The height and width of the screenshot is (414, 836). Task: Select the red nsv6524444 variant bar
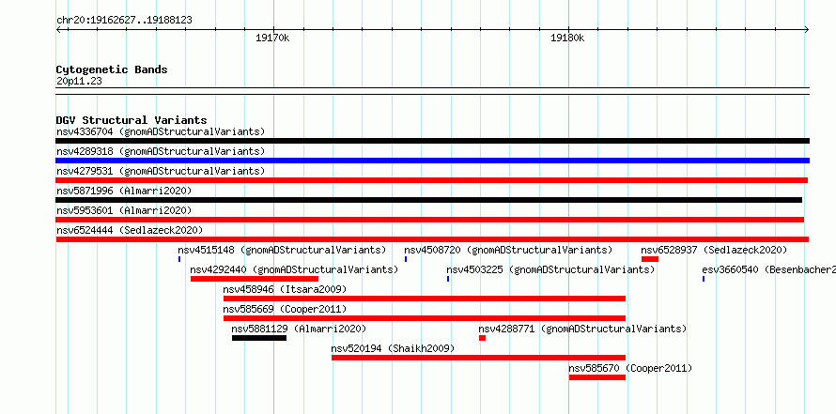pos(432,239)
